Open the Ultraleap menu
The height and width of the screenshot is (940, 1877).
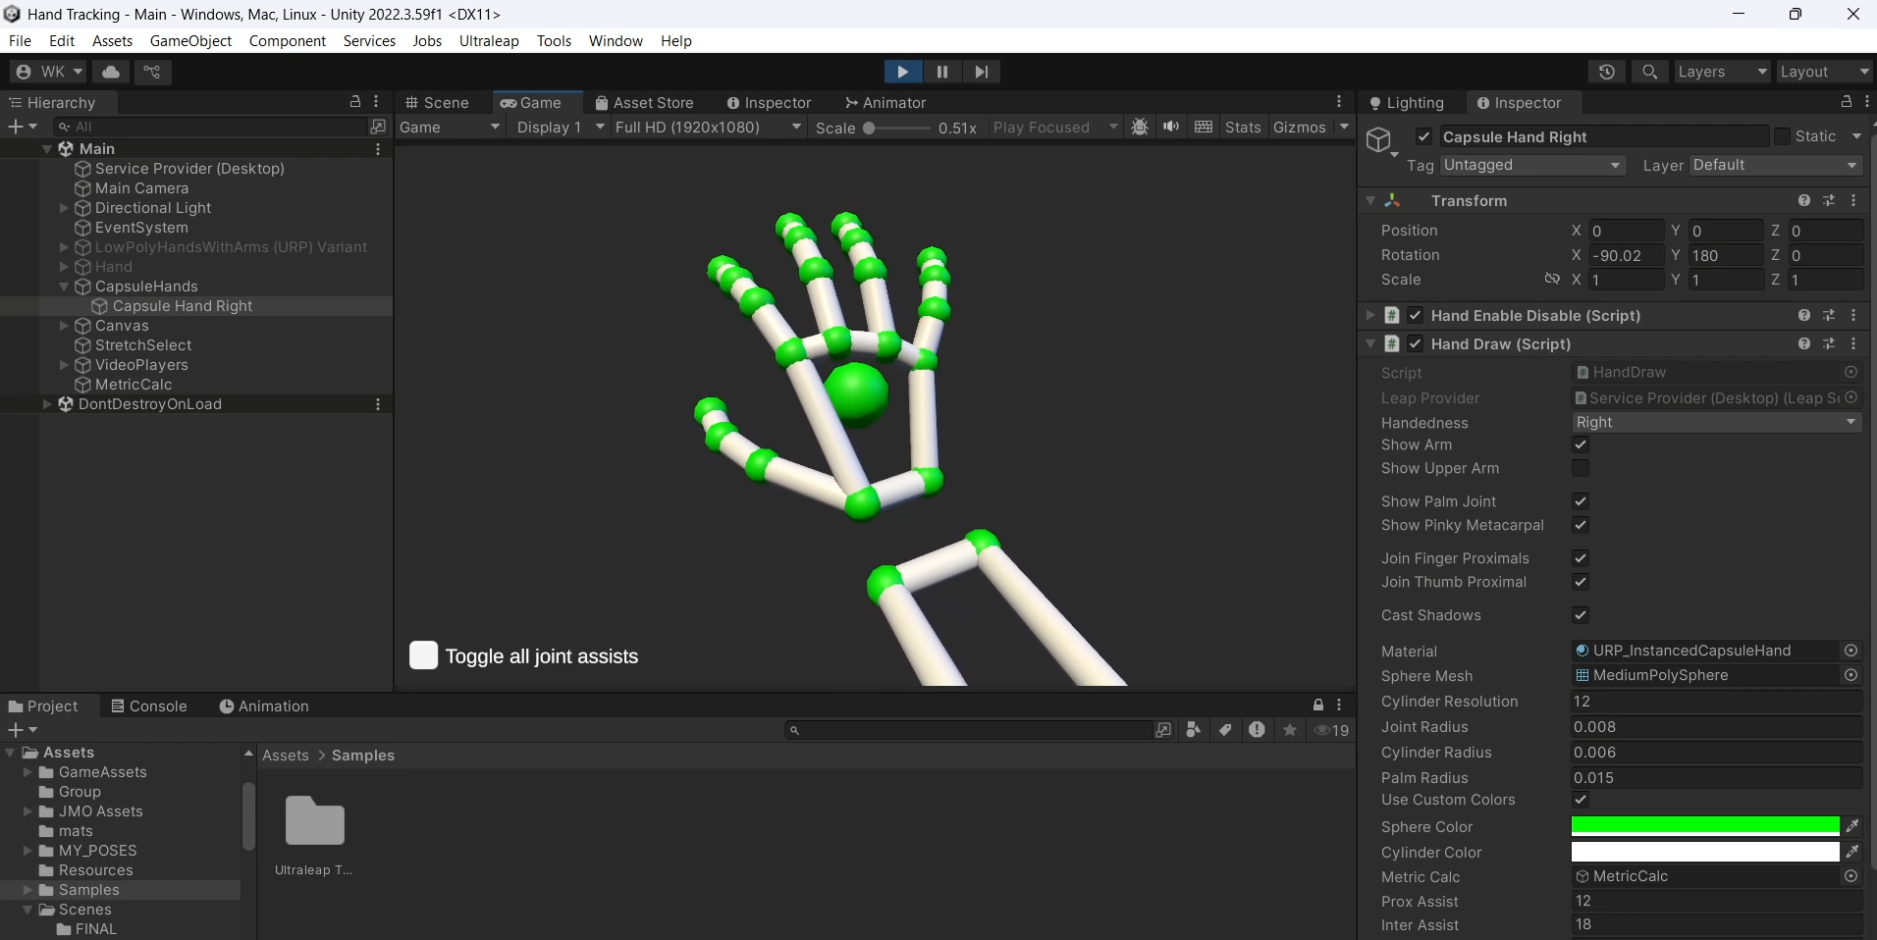click(488, 41)
